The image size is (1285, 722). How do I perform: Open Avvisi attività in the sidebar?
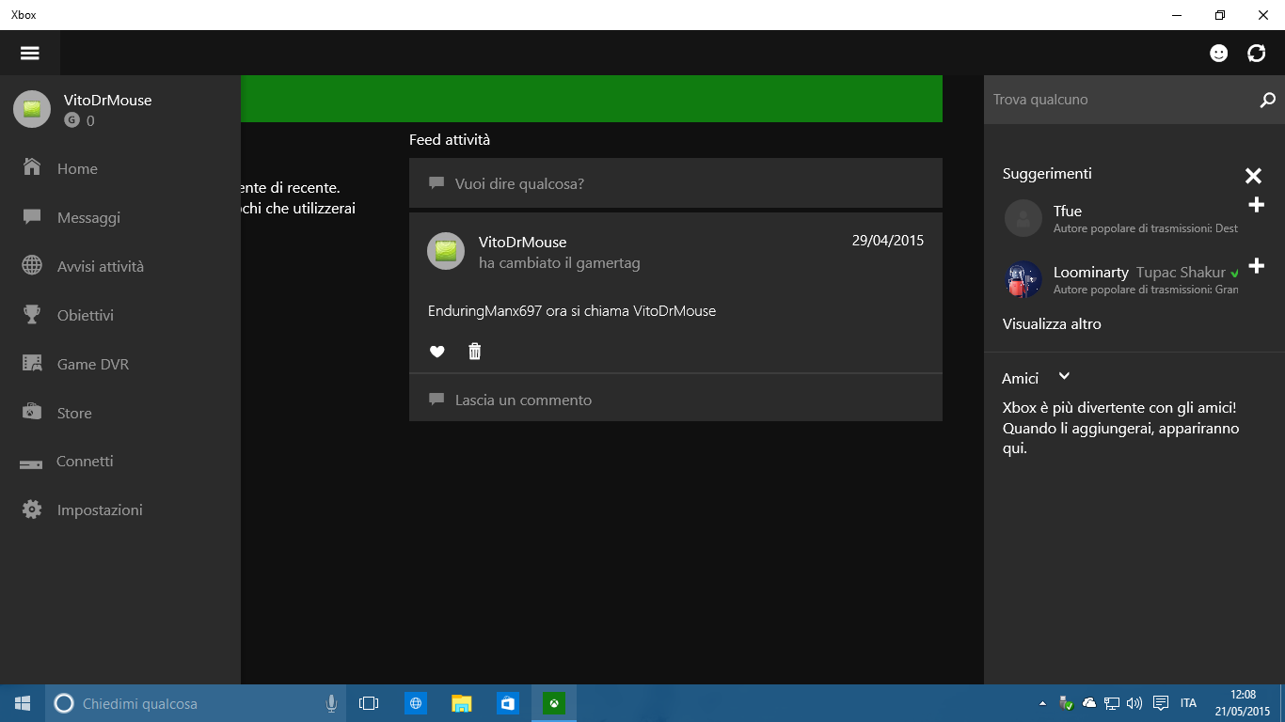[x=120, y=266]
